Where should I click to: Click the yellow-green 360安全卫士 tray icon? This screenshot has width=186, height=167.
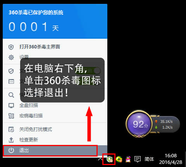(x=119, y=159)
